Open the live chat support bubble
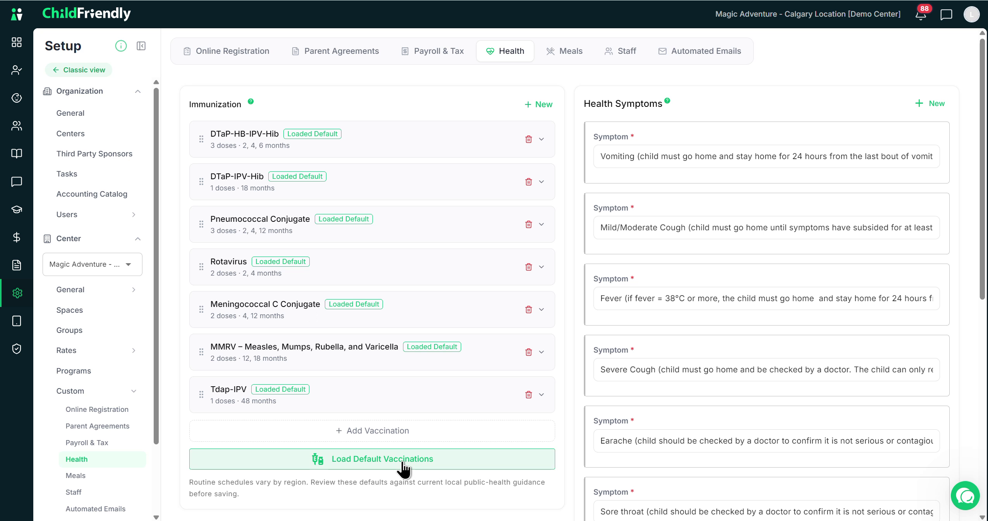This screenshot has height=521, width=988. (x=965, y=495)
